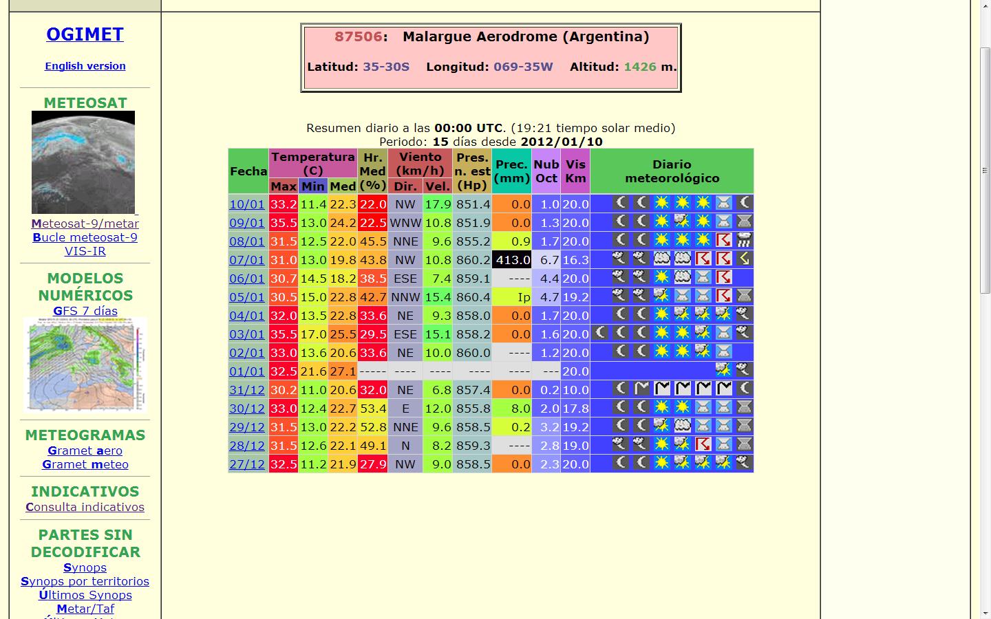Image resolution: width=991 pixels, height=619 pixels.
Task: Click the night cloud icon in the 01/01 row
Action: 744,370
